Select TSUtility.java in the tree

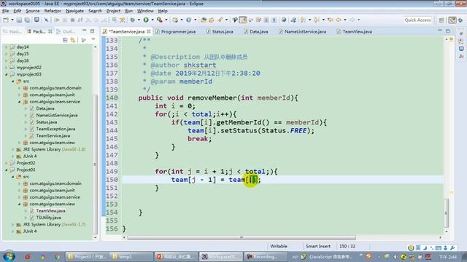(x=48, y=218)
